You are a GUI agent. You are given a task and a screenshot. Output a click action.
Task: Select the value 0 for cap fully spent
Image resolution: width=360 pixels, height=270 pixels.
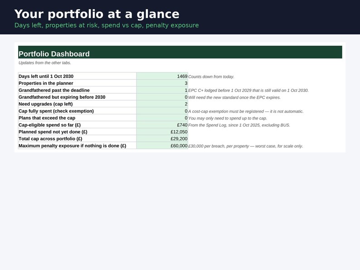(x=162, y=111)
